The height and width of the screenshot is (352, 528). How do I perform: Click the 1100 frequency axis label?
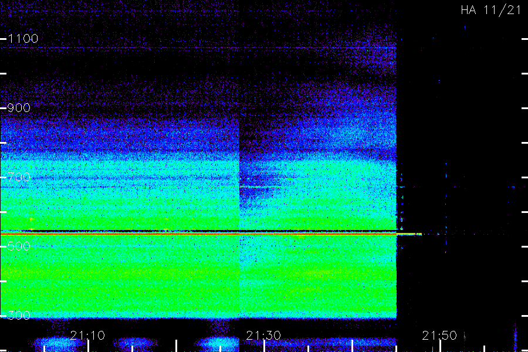click(23, 39)
